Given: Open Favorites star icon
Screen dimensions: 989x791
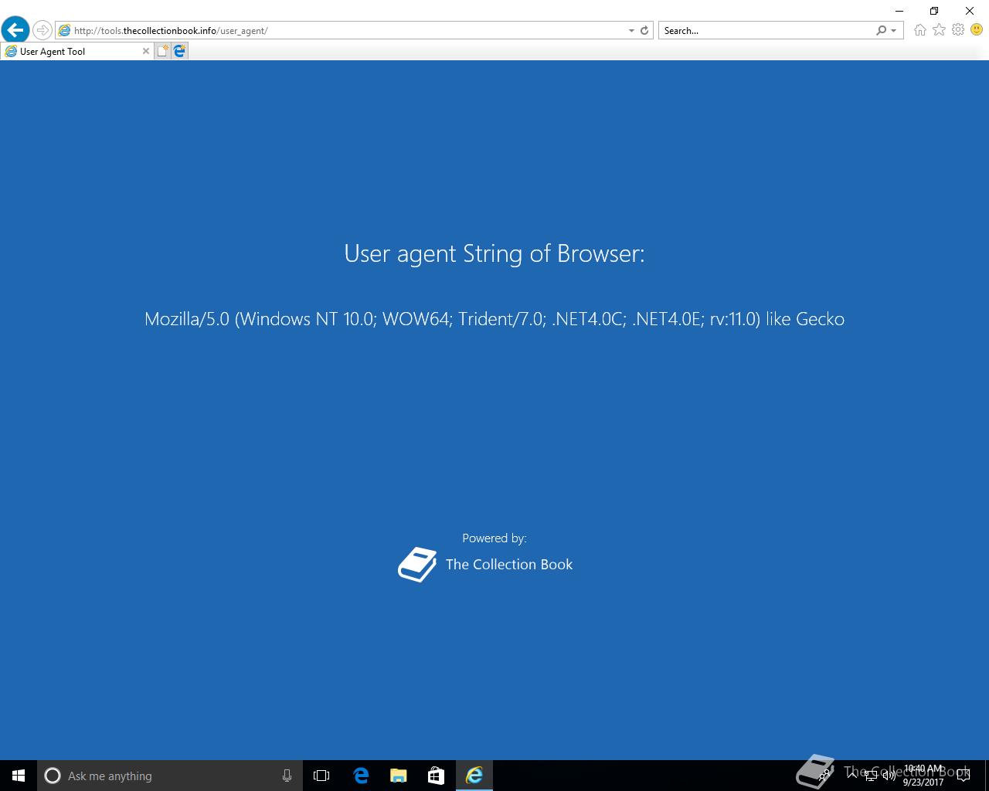Looking at the screenshot, I should [939, 29].
